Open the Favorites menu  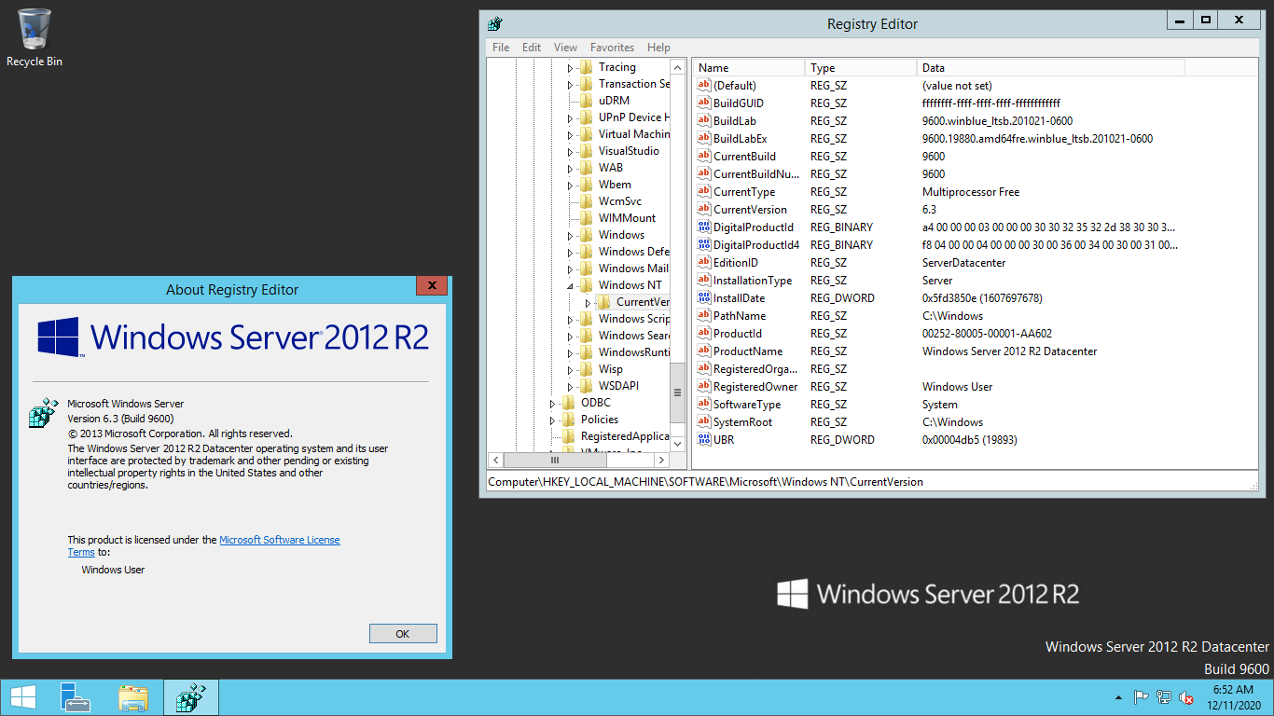(x=612, y=48)
